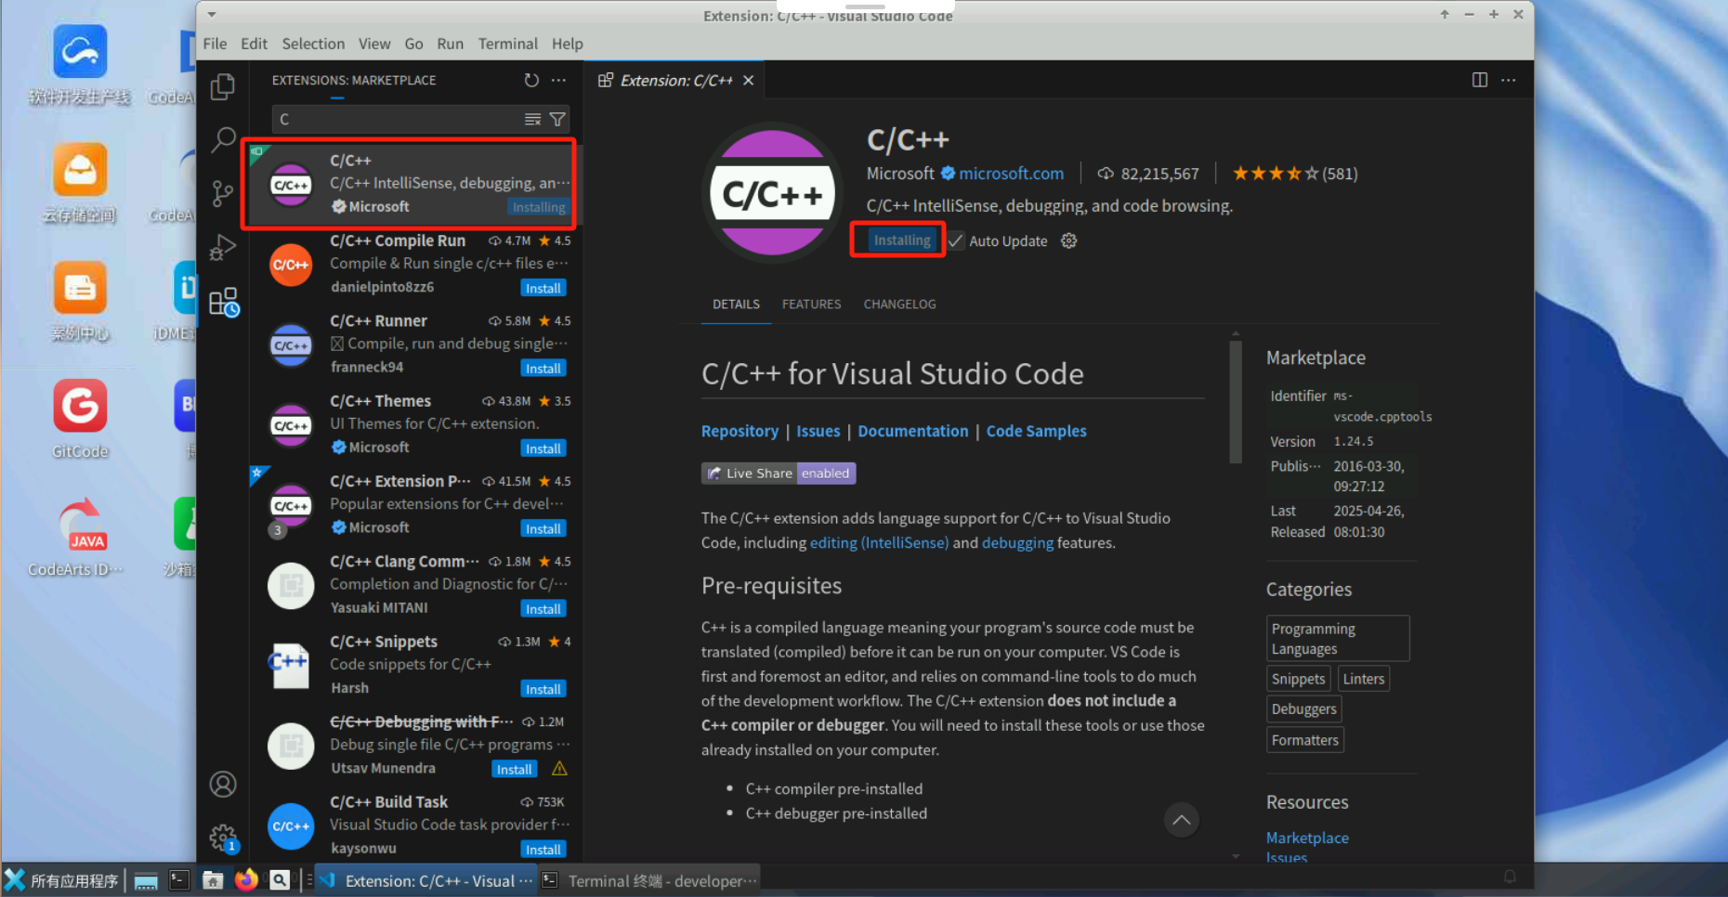Open the C/C++ extension settings gear
This screenshot has width=1728, height=897.
coord(1069,240)
